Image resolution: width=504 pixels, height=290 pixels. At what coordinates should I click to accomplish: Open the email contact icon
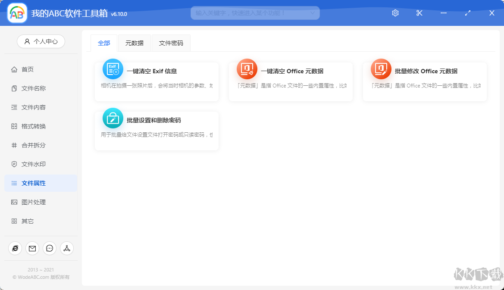[x=32, y=248]
